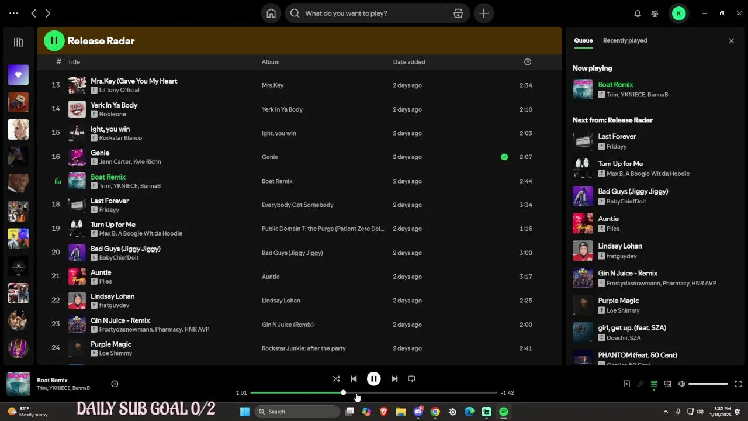Open BabyChiefDoit artist link in tracklist
Screen dimensions: 748x421
coord(119,257)
